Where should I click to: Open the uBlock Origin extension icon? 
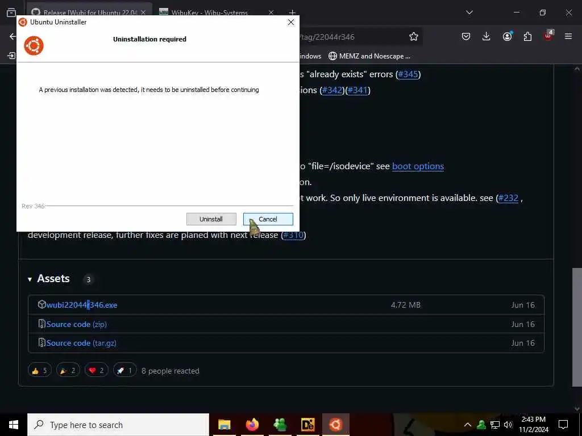point(548,36)
